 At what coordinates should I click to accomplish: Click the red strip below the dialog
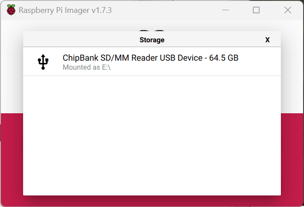click(152, 201)
